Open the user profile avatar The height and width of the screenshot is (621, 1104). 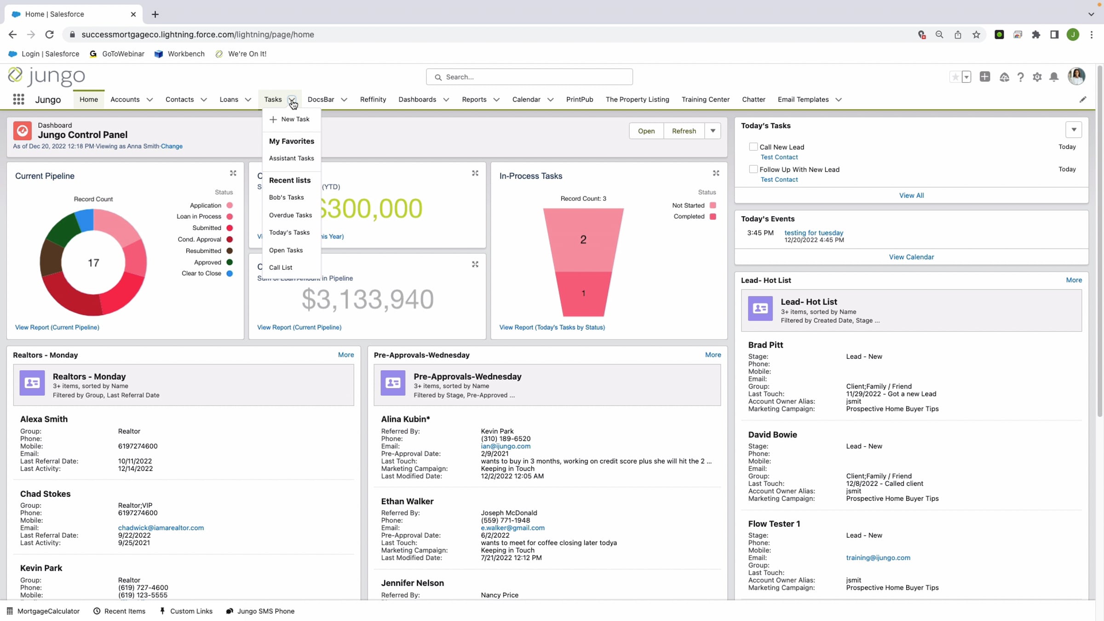pyautogui.click(x=1076, y=76)
